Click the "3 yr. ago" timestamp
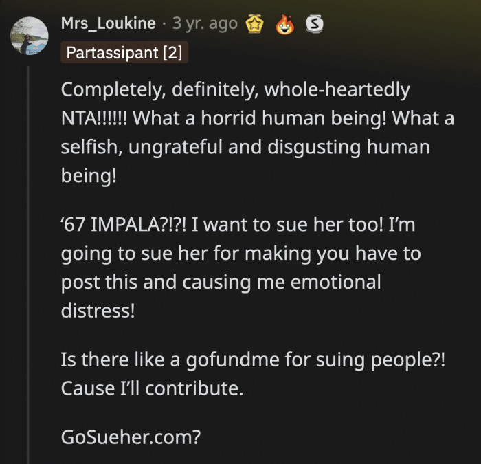 tap(205, 24)
